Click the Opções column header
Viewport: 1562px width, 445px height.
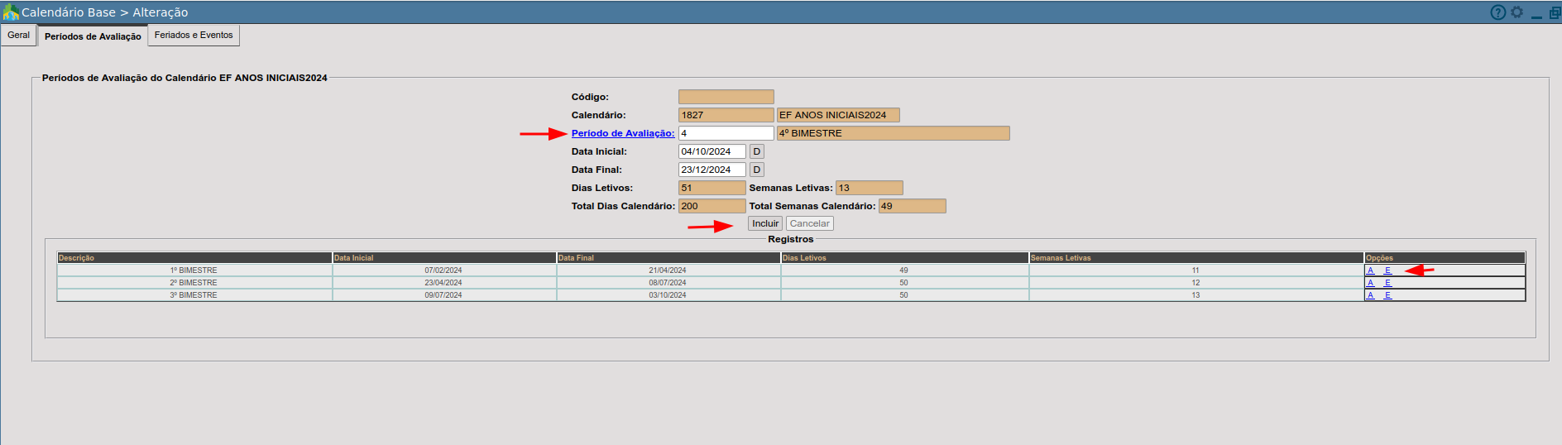1445,258
